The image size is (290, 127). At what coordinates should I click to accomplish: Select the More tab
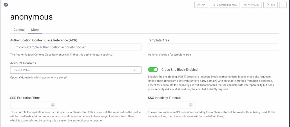[35, 30]
